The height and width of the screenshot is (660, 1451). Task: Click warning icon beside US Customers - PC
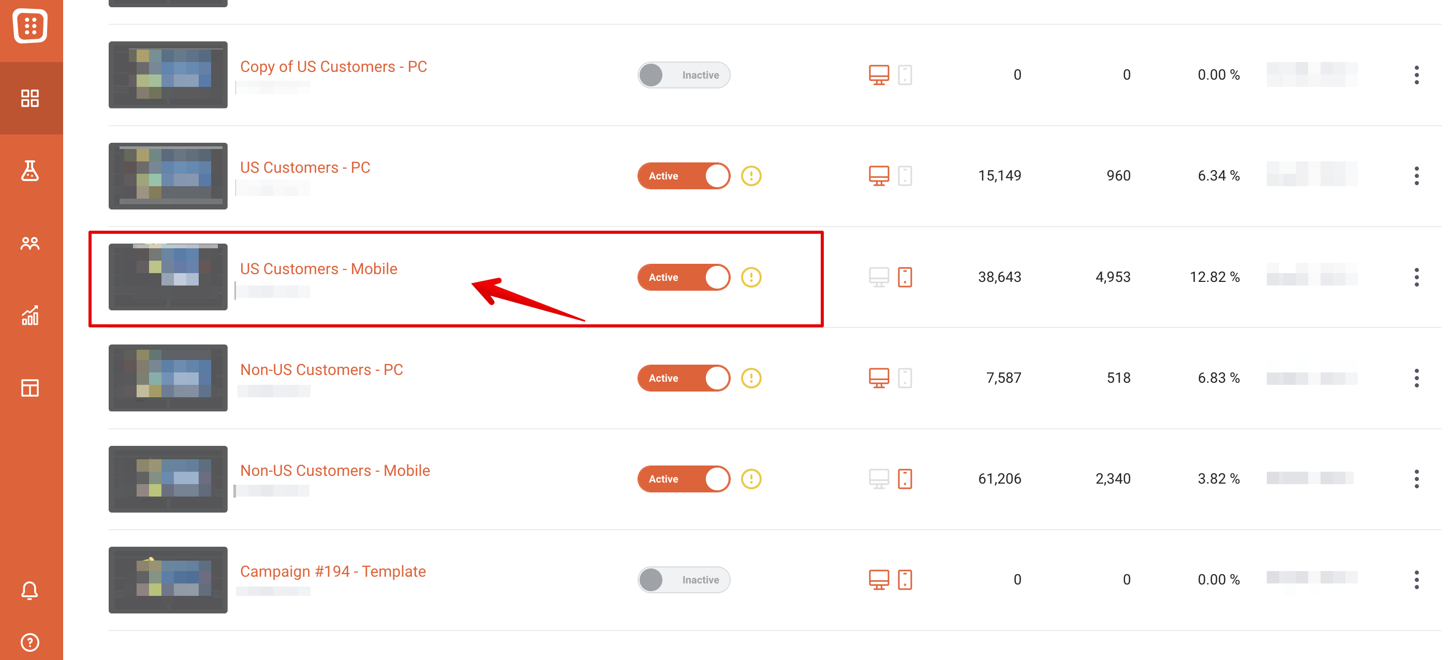click(751, 176)
